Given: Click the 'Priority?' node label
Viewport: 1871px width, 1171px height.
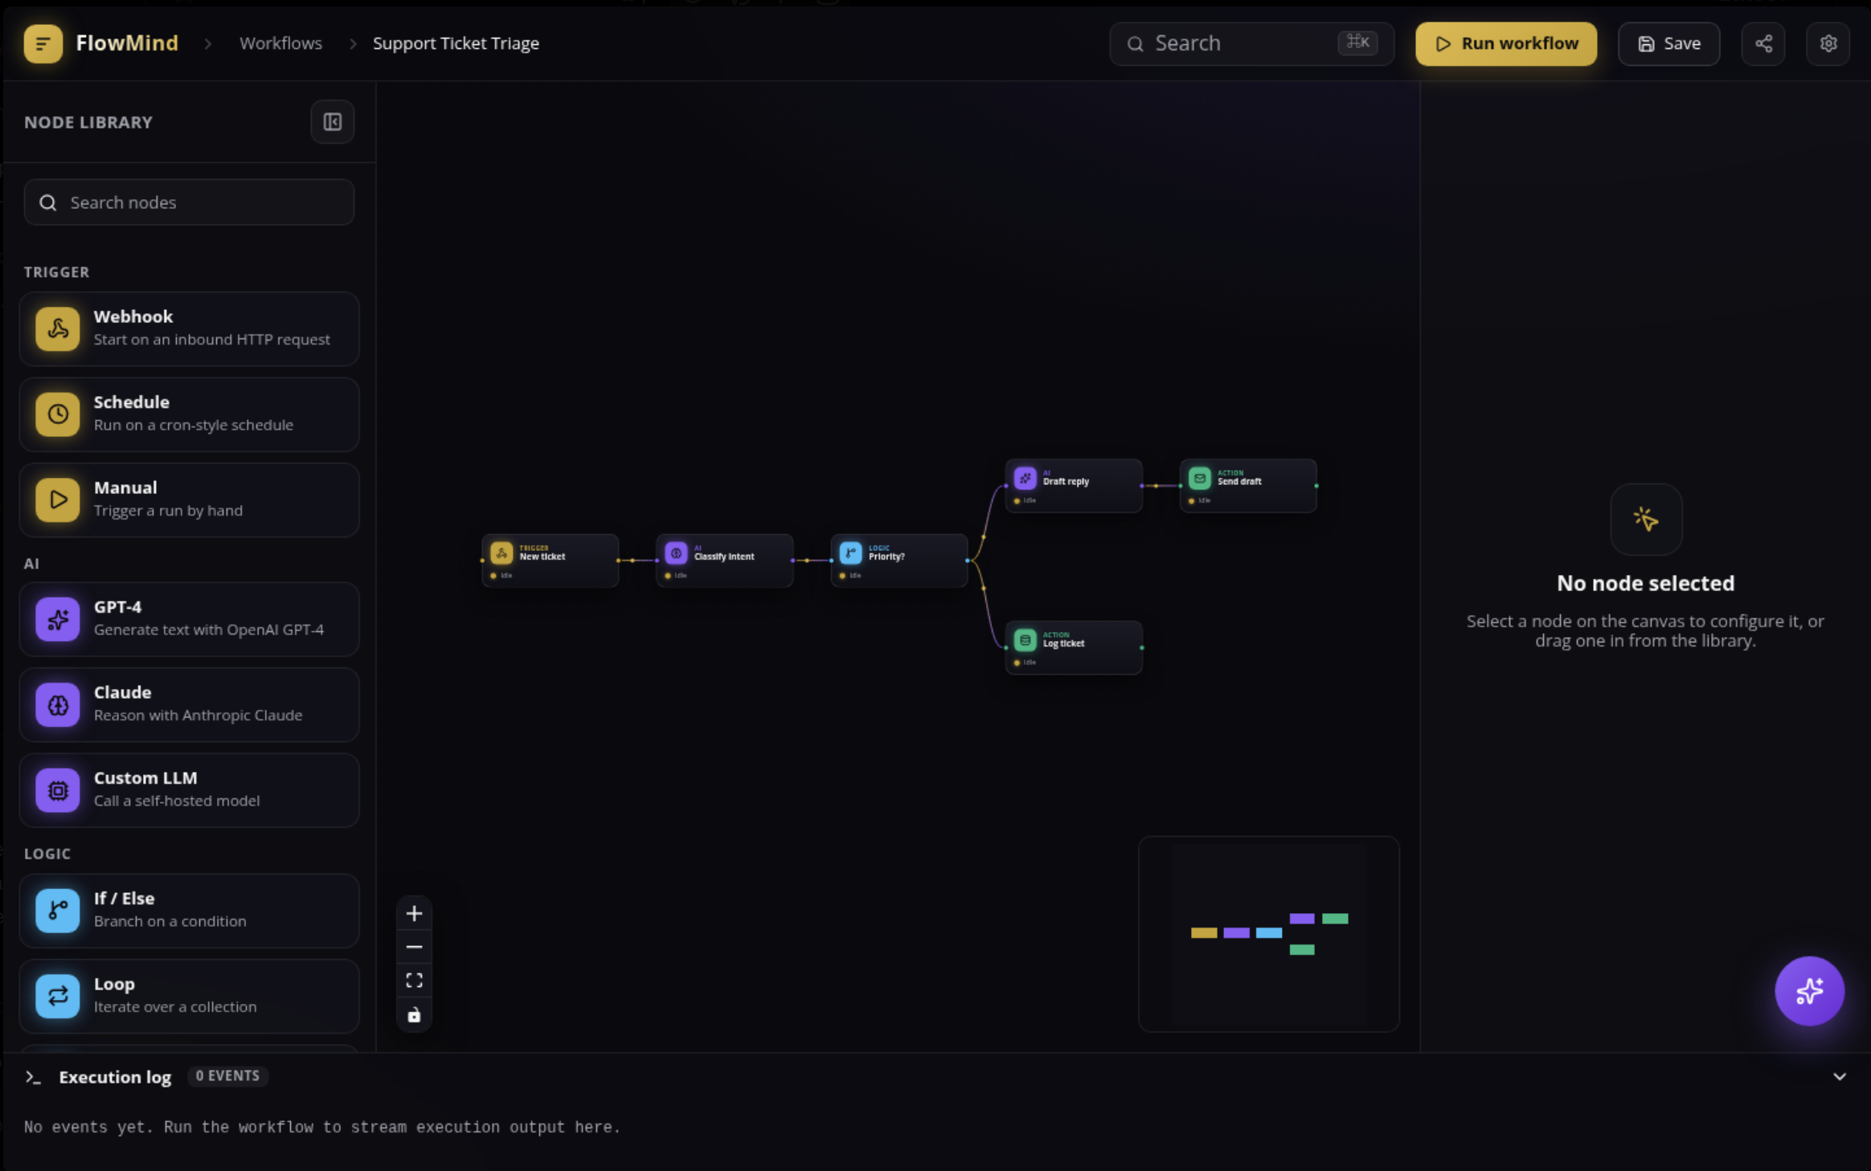Looking at the screenshot, I should coord(886,557).
